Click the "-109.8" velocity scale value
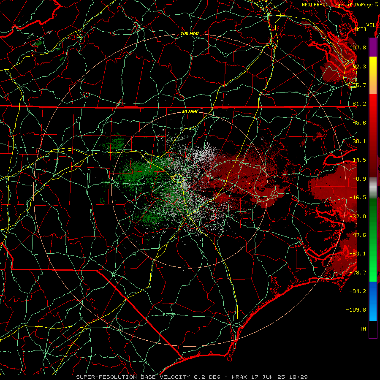 tap(356, 310)
